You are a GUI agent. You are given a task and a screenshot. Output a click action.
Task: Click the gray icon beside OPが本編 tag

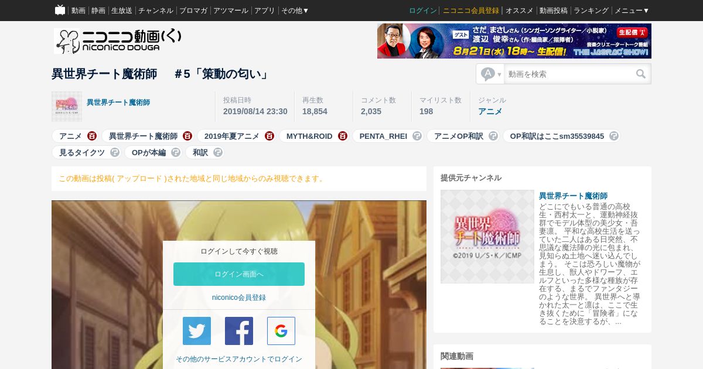click(176, 152)
